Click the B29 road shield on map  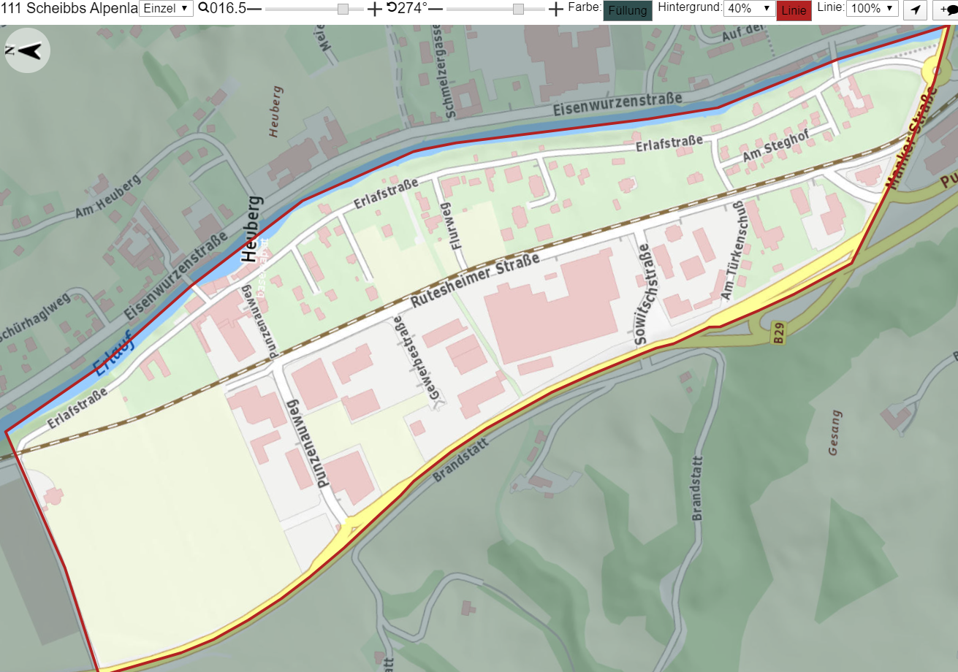coord(779,335)
